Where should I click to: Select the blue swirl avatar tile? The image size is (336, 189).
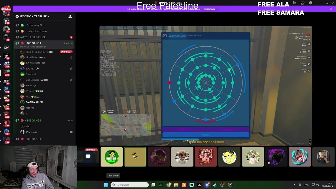(300, 157)
